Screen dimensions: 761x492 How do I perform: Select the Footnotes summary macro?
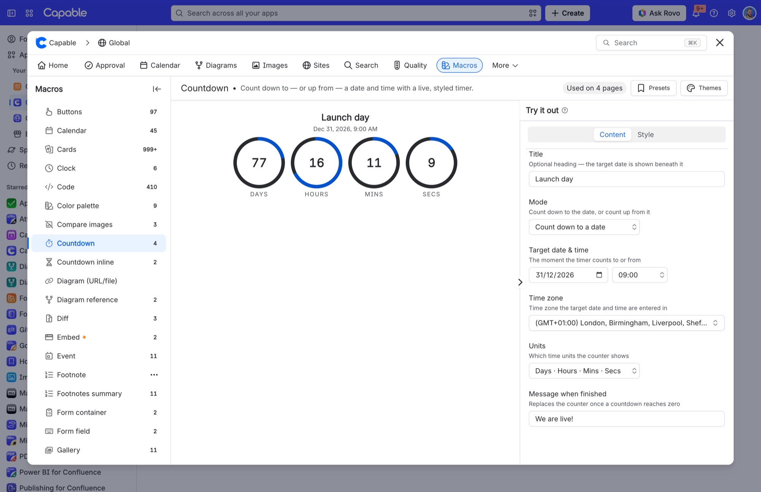pos(99,394)
